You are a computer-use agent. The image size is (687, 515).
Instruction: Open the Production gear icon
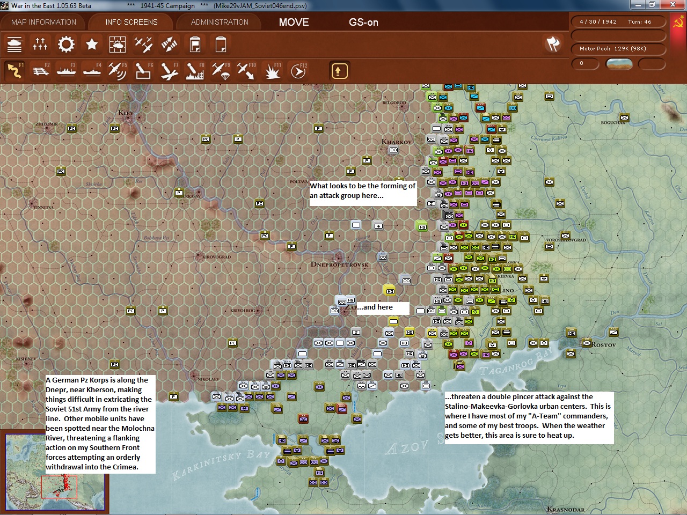[66, 44]
